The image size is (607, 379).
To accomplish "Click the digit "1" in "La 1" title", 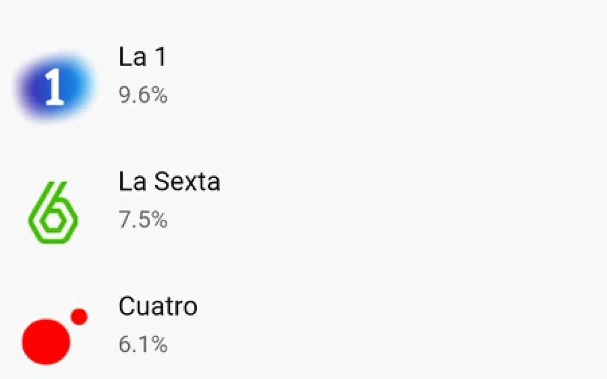I will pyautogui.click(x=159, y=57).
